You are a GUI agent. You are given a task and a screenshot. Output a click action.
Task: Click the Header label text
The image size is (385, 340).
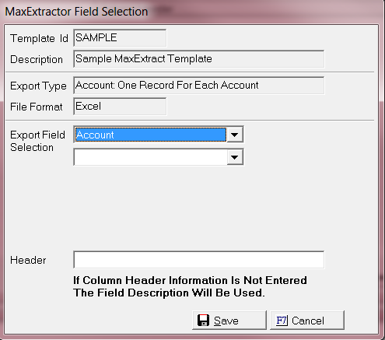pos(28,260)
